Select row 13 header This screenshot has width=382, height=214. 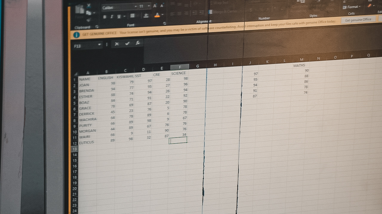[x=75, y=149]
